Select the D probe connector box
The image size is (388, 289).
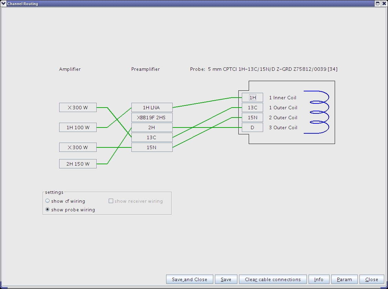(252, 127)
